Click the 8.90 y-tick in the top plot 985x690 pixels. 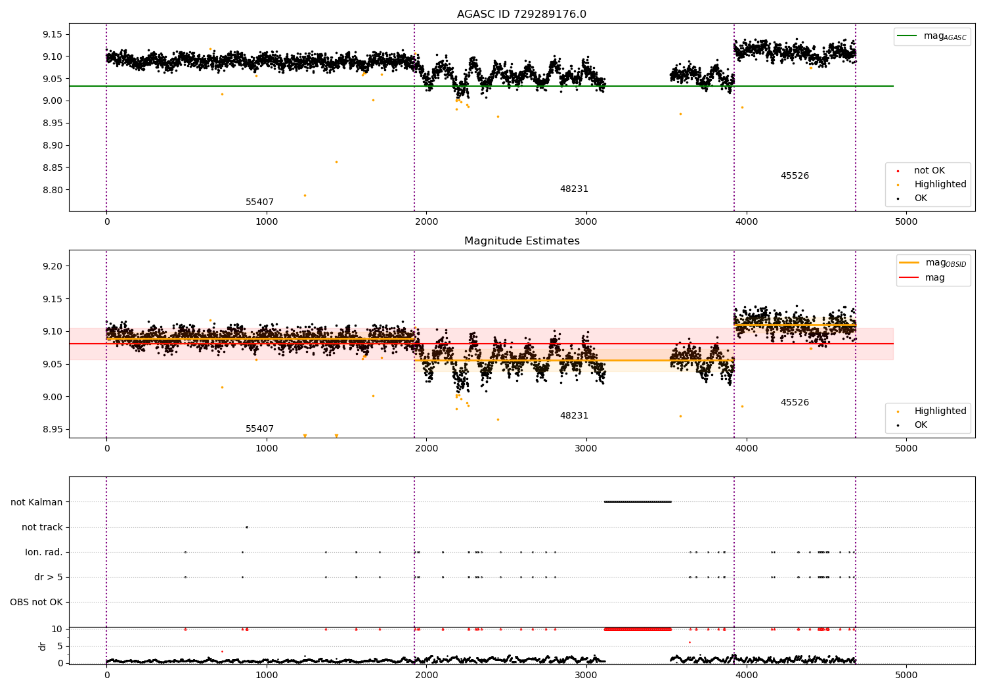[51, 146]
